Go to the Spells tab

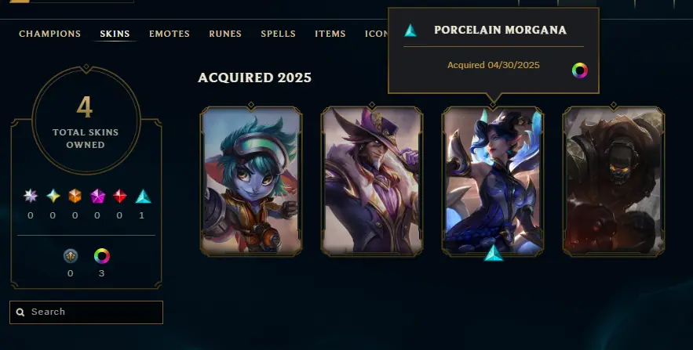pos(278,34)
